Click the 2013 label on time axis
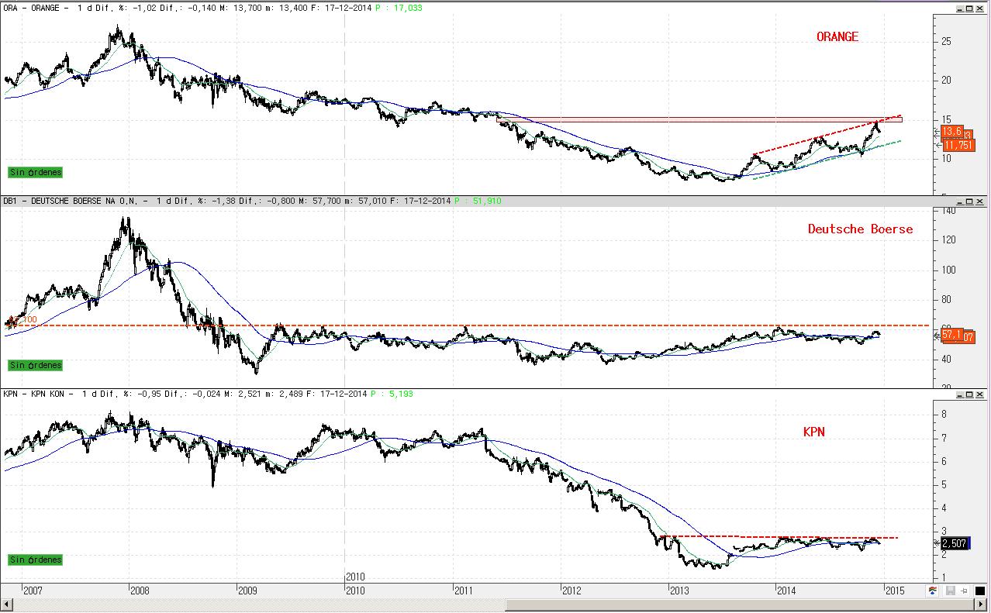991x613 pixels. (x=679, y=591)
